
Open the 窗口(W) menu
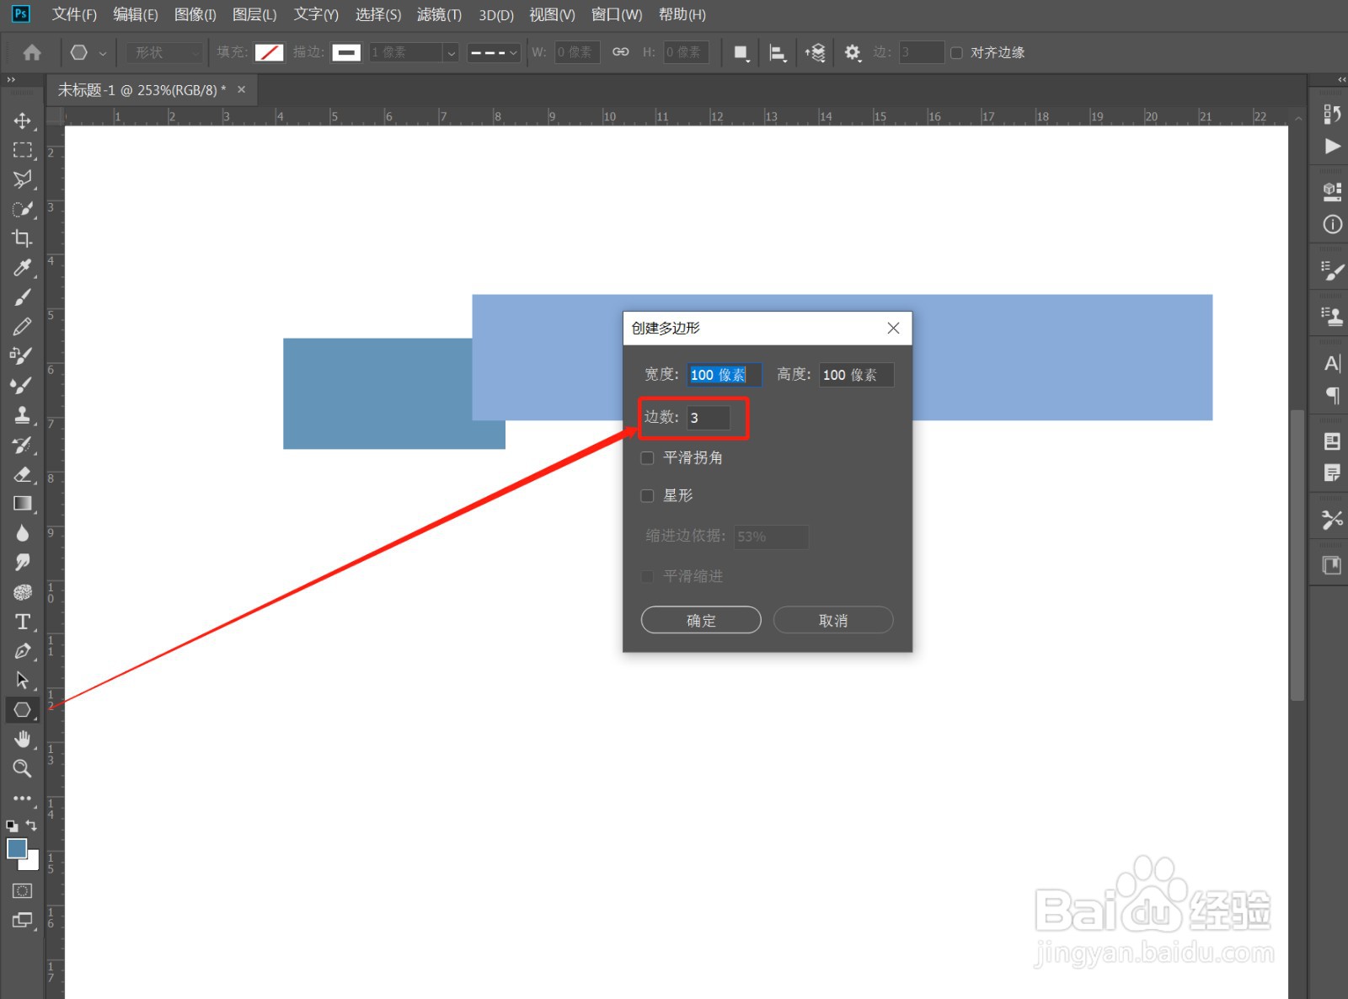pyautogui.click(x=617, y=14)
